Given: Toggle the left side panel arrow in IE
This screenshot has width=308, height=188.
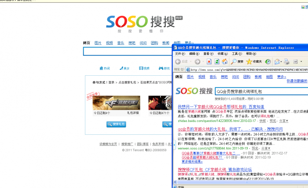Looking at the screenshot, I should [174, 145].
